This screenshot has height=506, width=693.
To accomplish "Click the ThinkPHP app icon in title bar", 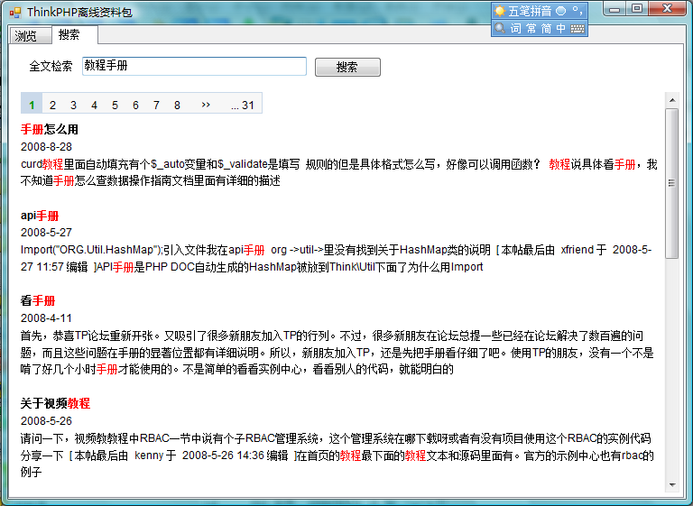I will (x=15, y=13).
